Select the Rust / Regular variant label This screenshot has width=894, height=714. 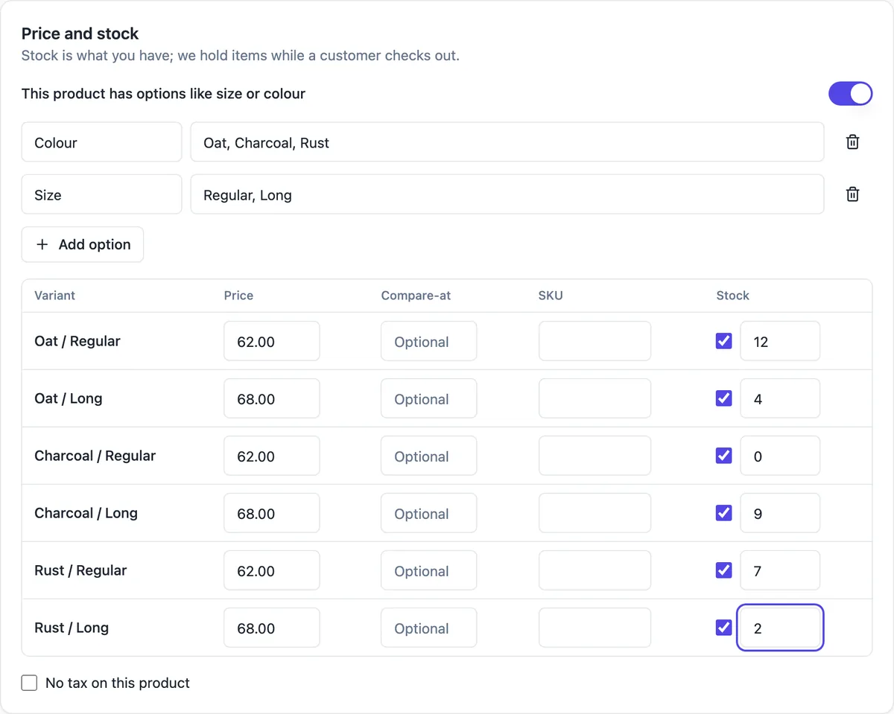[x=80, y=570]
